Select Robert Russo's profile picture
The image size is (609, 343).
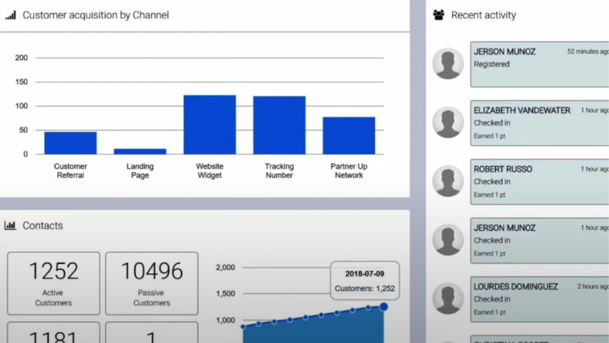click(448, 181)
